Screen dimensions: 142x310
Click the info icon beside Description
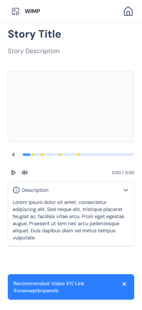pos(16,190)
